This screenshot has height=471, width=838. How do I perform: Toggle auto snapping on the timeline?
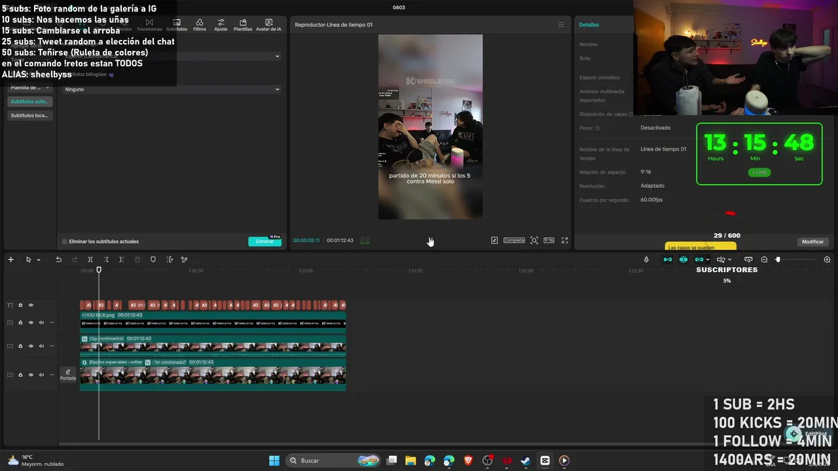point(683,260)
